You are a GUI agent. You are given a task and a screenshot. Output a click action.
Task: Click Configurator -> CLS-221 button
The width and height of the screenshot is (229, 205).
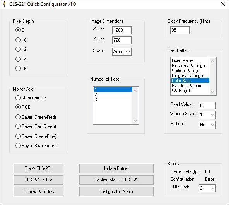116,180
